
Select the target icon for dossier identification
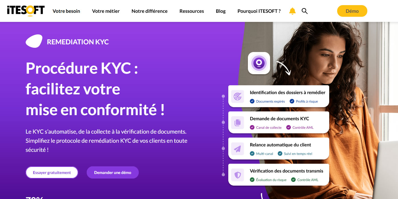coord(237,96)
